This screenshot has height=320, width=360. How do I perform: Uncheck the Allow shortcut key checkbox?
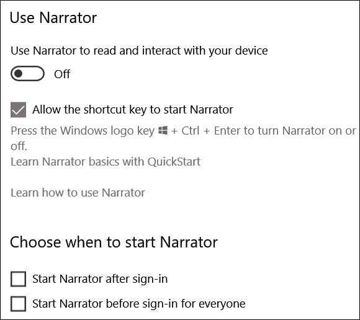18,110
